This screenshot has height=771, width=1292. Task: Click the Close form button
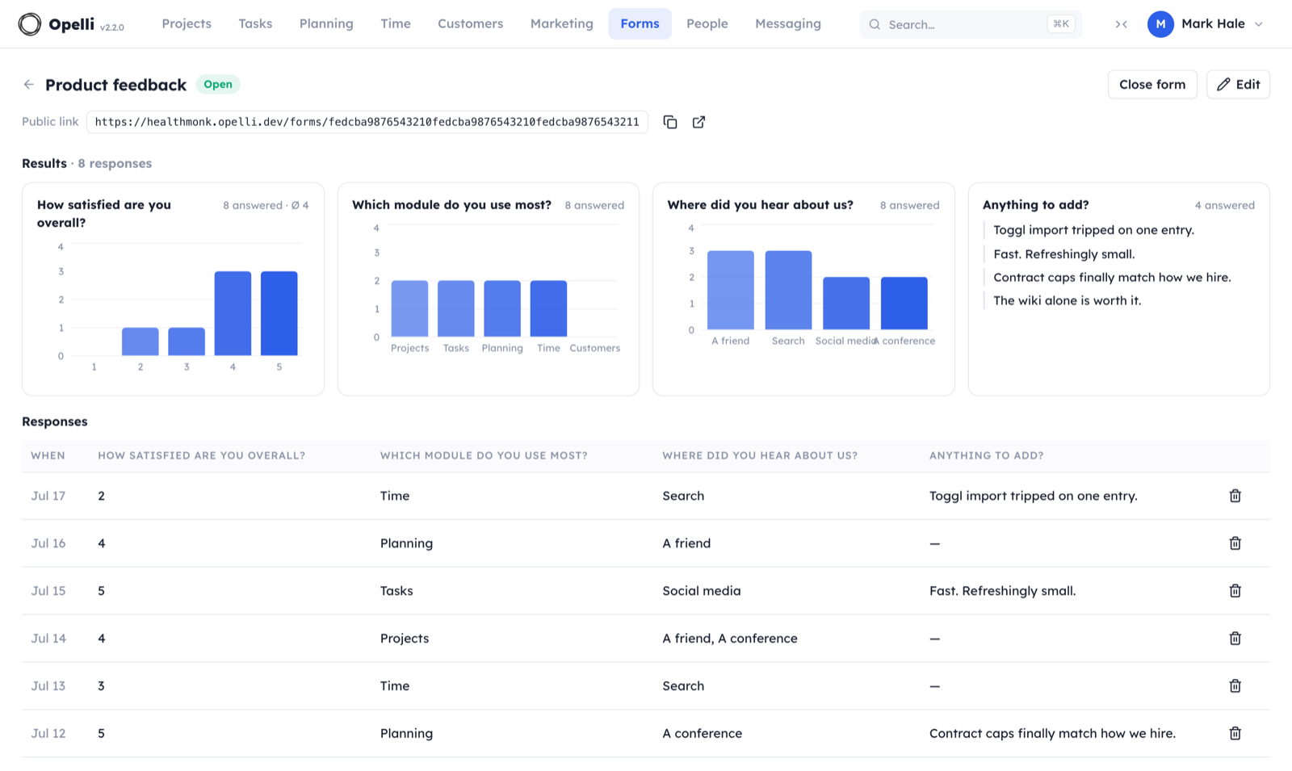1152,85
